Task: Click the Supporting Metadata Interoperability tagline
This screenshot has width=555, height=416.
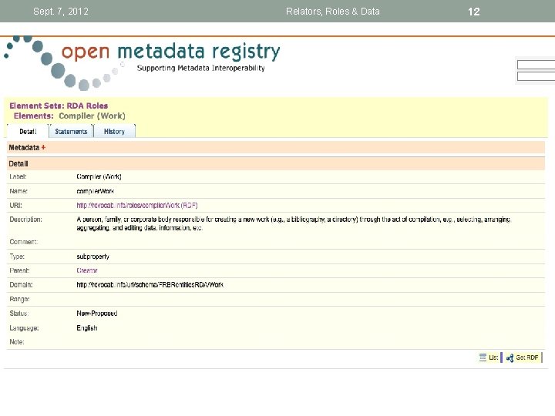Action: pos(201,68)
